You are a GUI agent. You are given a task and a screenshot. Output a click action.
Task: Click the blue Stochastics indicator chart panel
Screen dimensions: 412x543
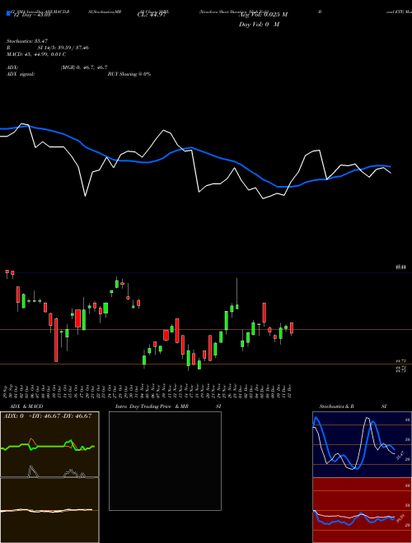(x=362, y=444)
